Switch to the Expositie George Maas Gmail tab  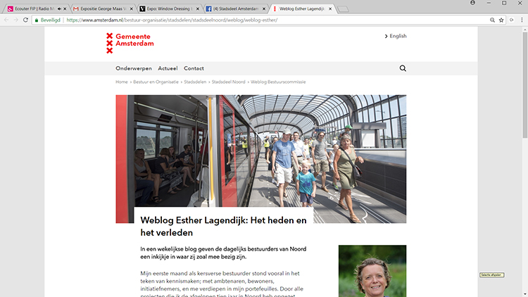click(x=102, y=8)
